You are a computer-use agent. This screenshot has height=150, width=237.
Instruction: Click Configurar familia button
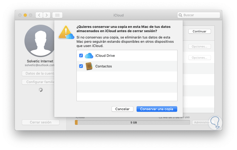pyautogui.click(x=38, y=82)
